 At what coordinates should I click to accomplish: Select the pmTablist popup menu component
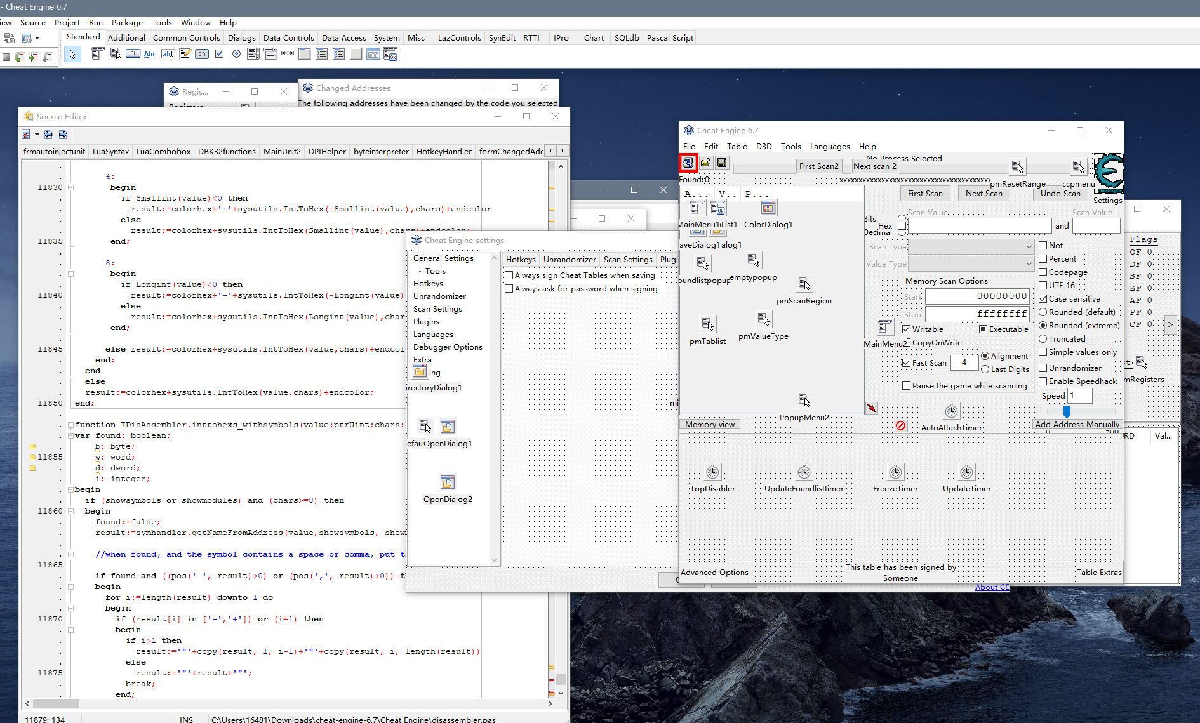click(x=707, y=324)
